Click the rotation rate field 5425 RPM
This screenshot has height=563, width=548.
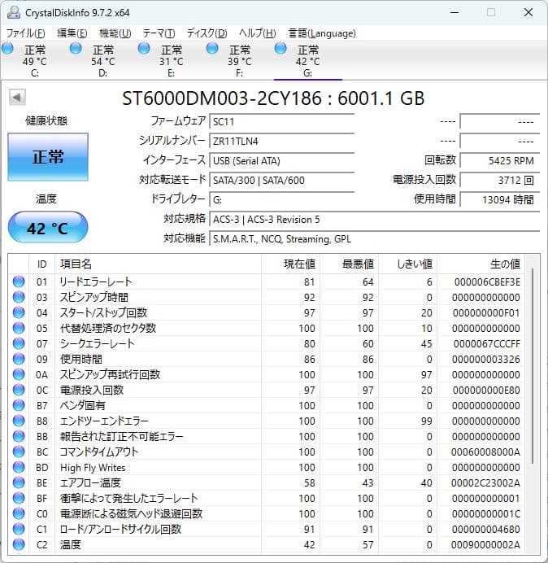(x=500, y=160)
